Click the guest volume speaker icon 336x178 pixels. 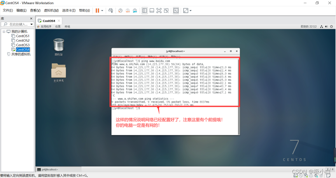point(326,26)
